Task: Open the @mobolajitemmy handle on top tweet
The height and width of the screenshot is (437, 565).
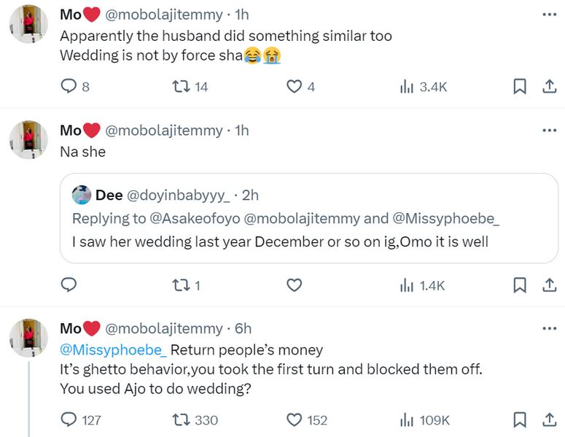Action: pyautogui.click(x=164, y=15)
